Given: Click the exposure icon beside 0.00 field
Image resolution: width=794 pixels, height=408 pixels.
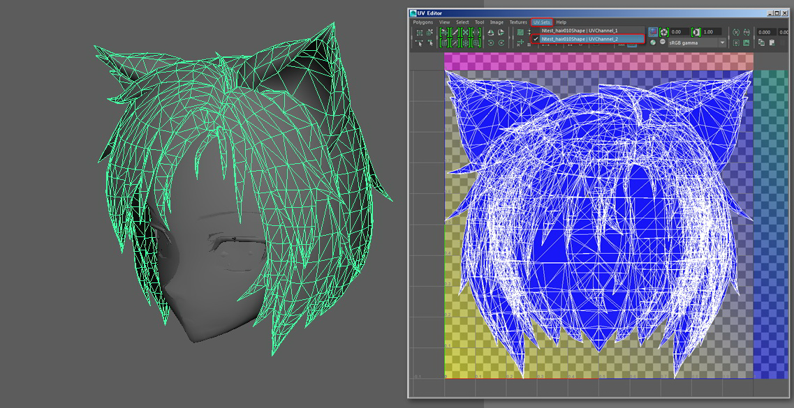Looking at the screenshot, I should pos(663,32).
